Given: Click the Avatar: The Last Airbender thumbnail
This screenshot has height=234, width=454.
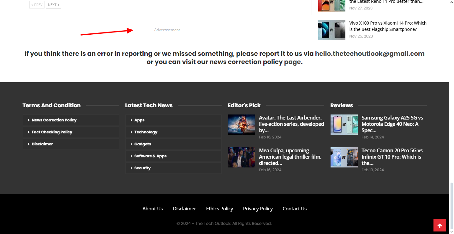Looking at the screenshot, I should tap(241, 125).
